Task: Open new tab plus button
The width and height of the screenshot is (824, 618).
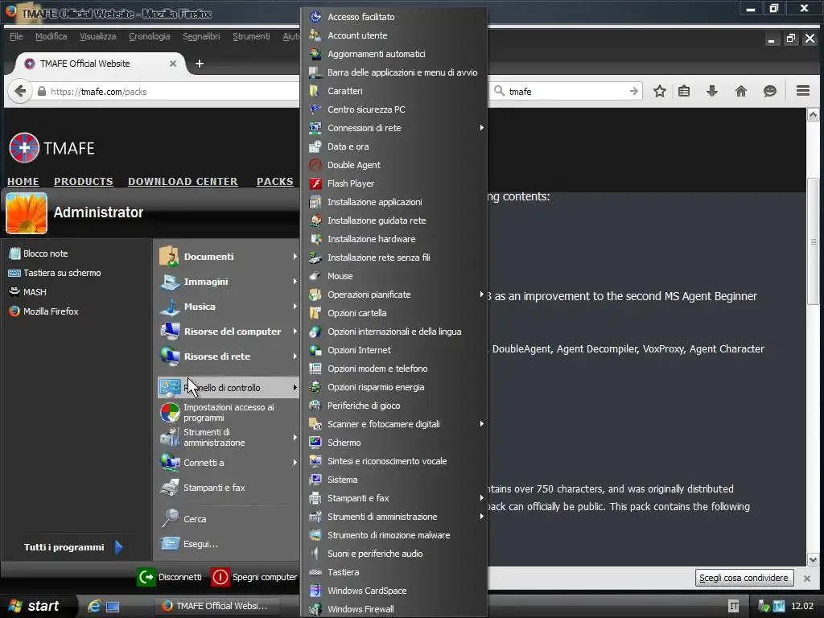Action: 200,64
